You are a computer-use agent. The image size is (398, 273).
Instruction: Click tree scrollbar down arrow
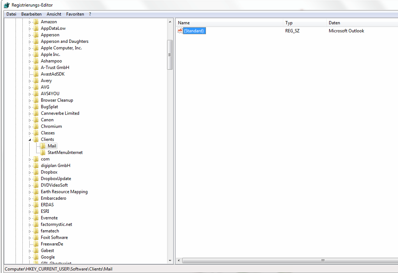tap(170, 261)
